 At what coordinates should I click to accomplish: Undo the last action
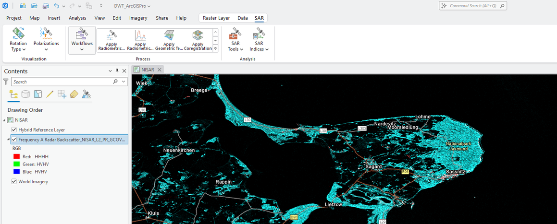(57, 6)
